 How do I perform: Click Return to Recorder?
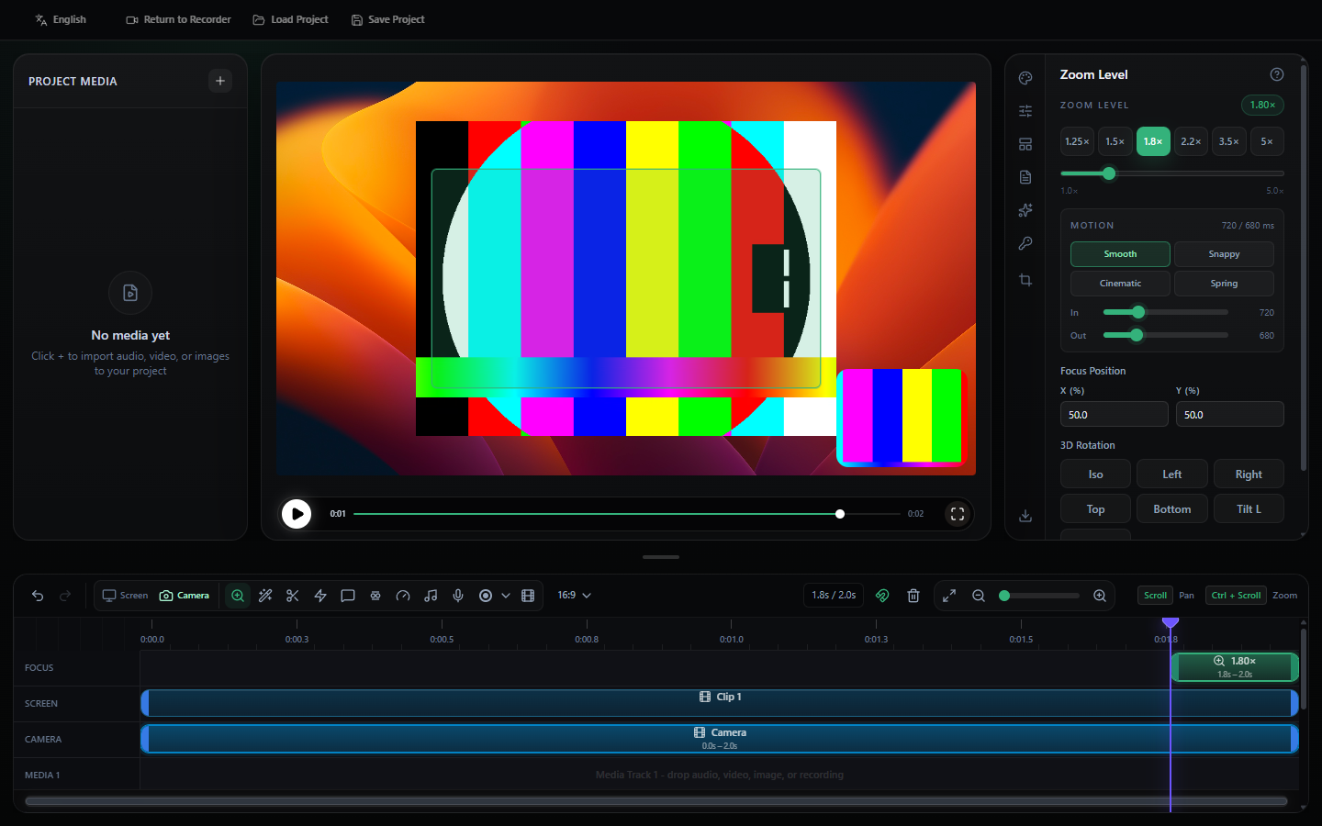tap(178, 19)
